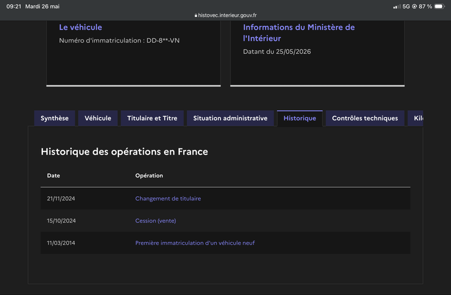Switch to the Véhicule tab
Viewport: 451px width, 295px height.
[98, 118]
